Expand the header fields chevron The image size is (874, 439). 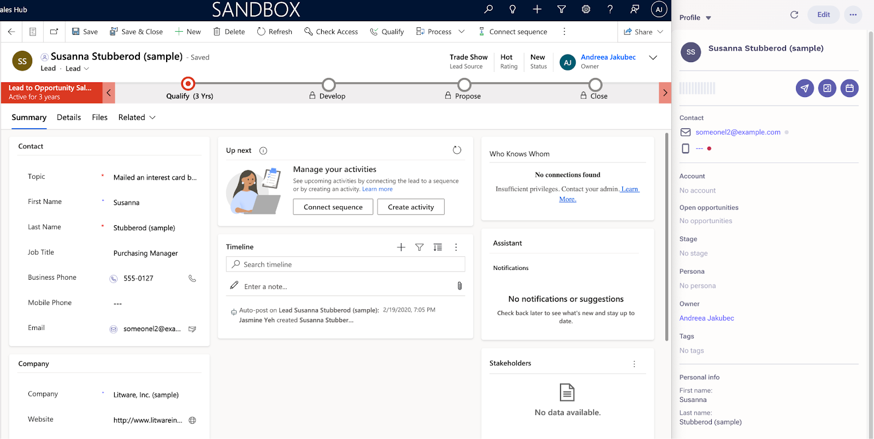coord(653,58)
